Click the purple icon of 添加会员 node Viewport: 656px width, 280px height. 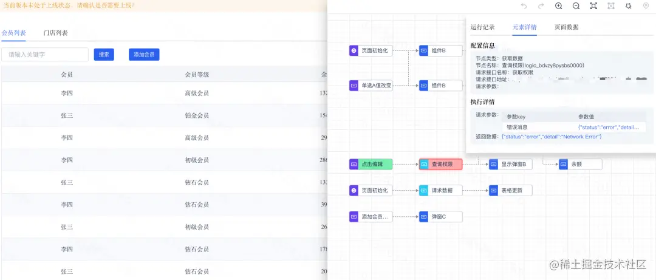[x=354, y=217]
